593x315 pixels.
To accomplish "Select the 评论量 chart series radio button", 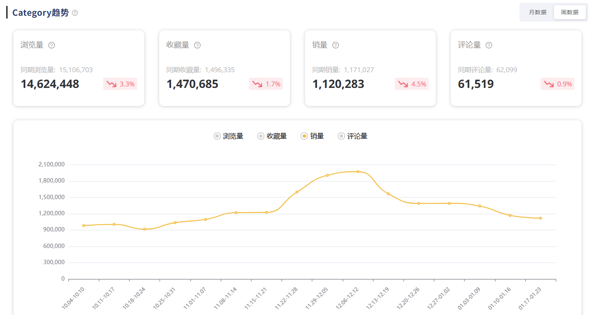I will 341,136.
